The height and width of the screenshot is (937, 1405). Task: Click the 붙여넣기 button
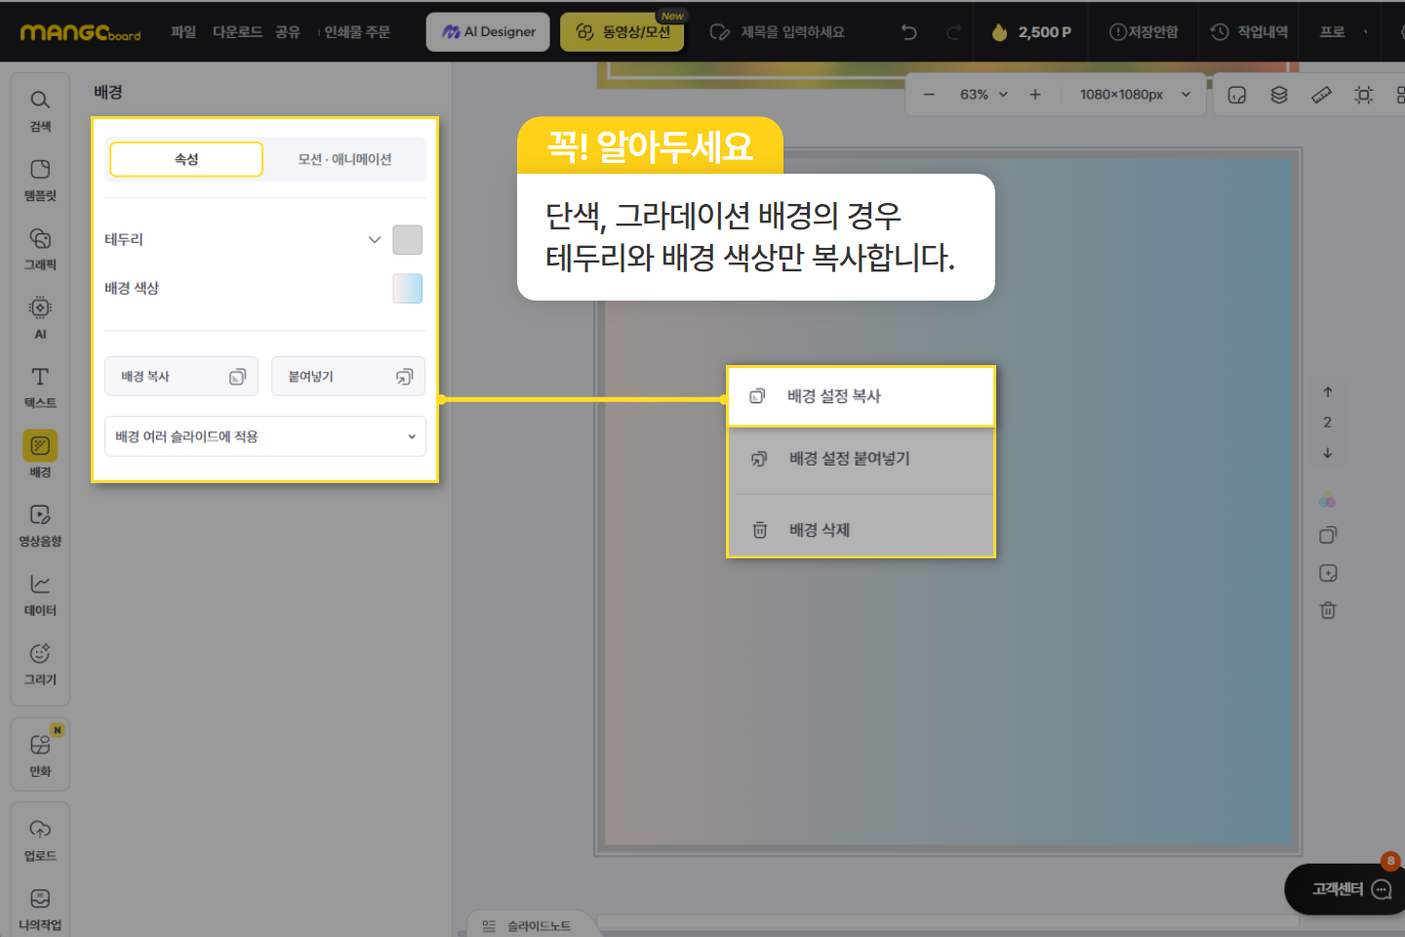[x=348, y=377]
